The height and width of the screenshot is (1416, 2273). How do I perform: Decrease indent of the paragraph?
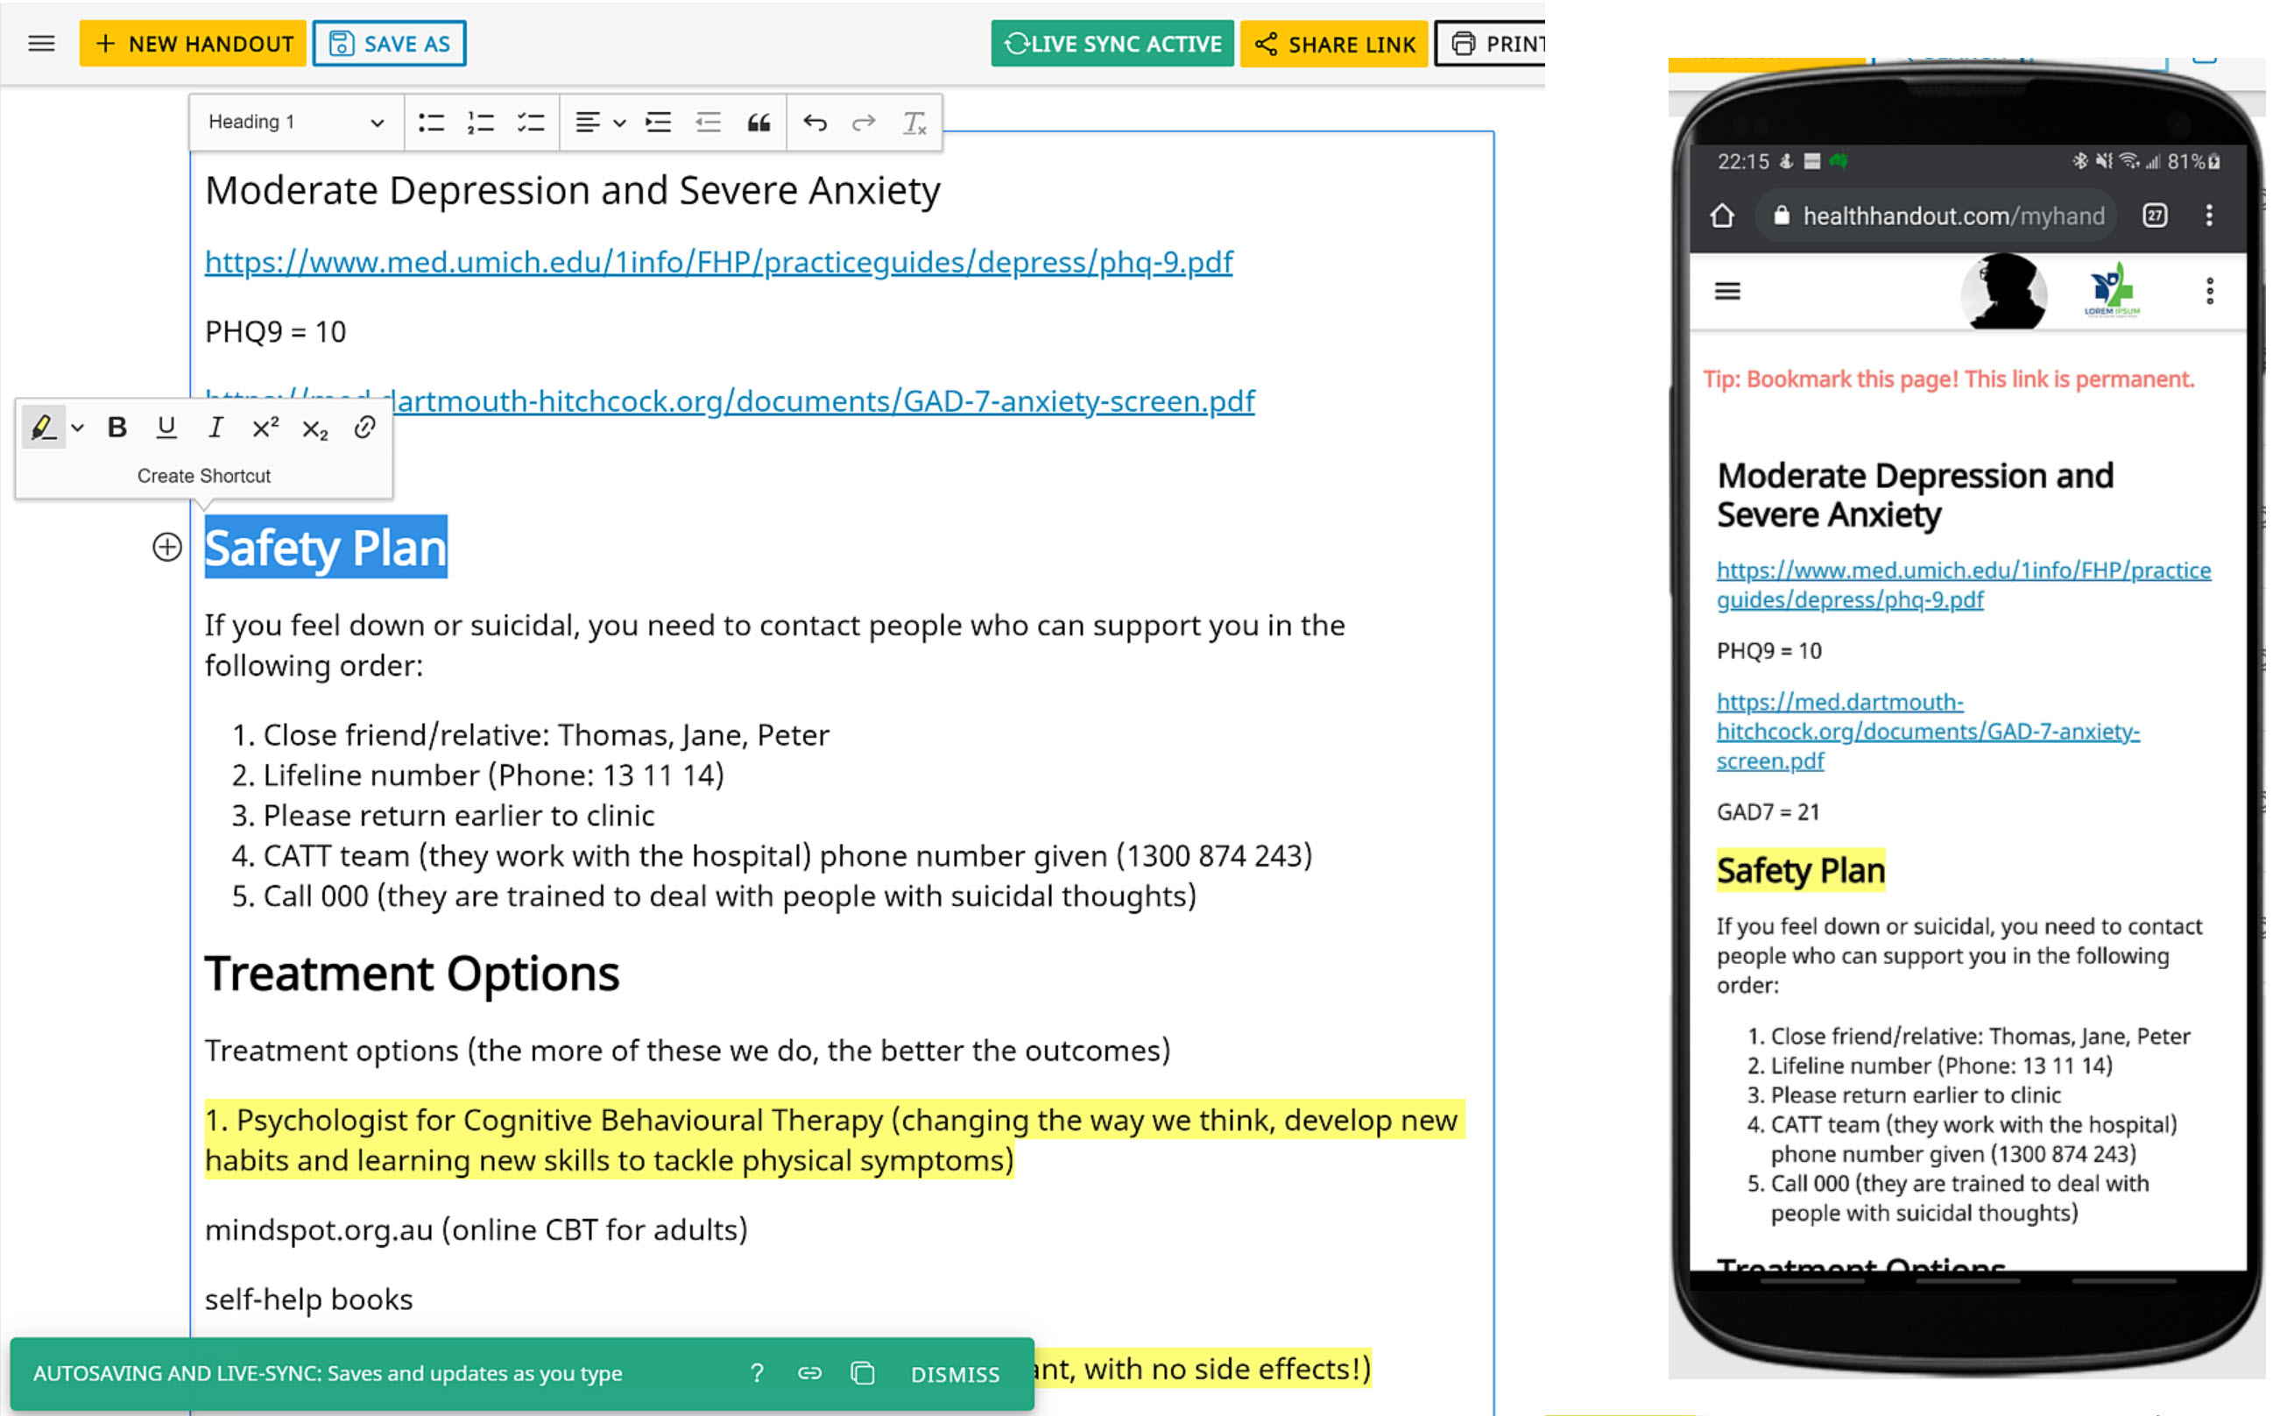[709, 123]
